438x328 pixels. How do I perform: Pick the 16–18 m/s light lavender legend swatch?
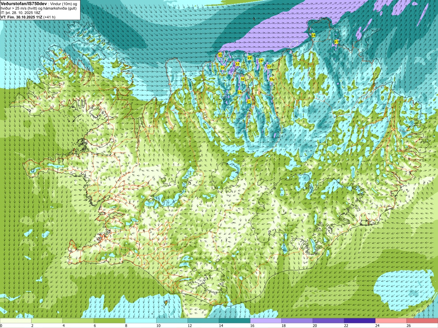click(x=266, y=321)
